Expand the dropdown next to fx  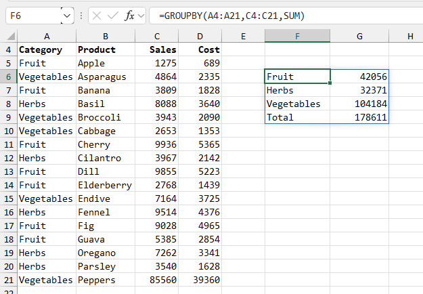141,16
